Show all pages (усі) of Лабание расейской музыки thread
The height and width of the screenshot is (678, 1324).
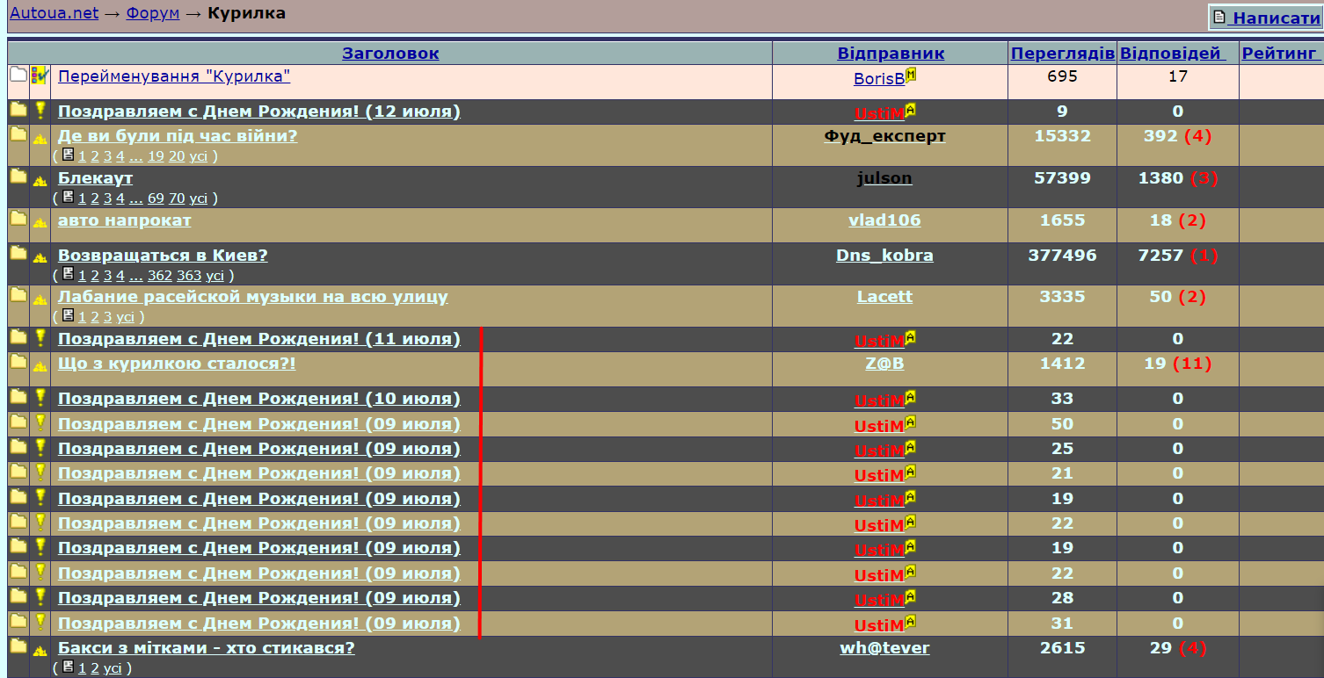point(126,317)
